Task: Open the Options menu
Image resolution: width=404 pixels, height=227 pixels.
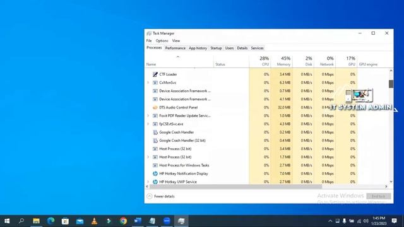Action: [x=162, y=40]
